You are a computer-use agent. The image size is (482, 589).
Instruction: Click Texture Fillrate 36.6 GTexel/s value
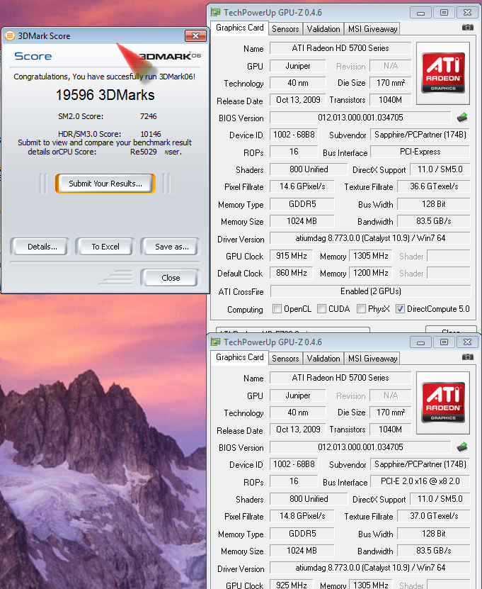coord(434,186)
